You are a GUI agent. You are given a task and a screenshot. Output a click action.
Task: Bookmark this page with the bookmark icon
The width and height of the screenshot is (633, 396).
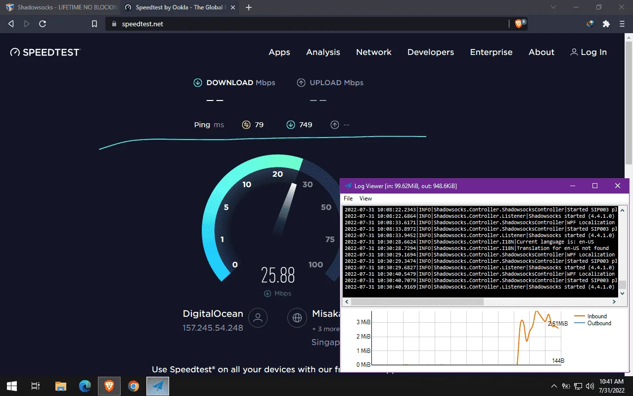[94, 24]
